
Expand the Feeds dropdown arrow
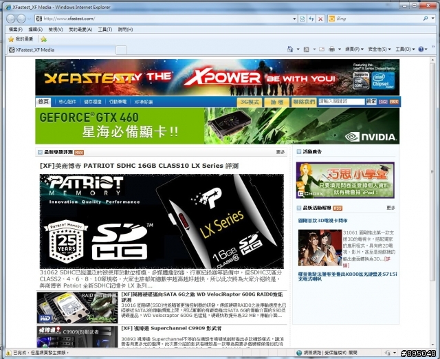[314, 50]
